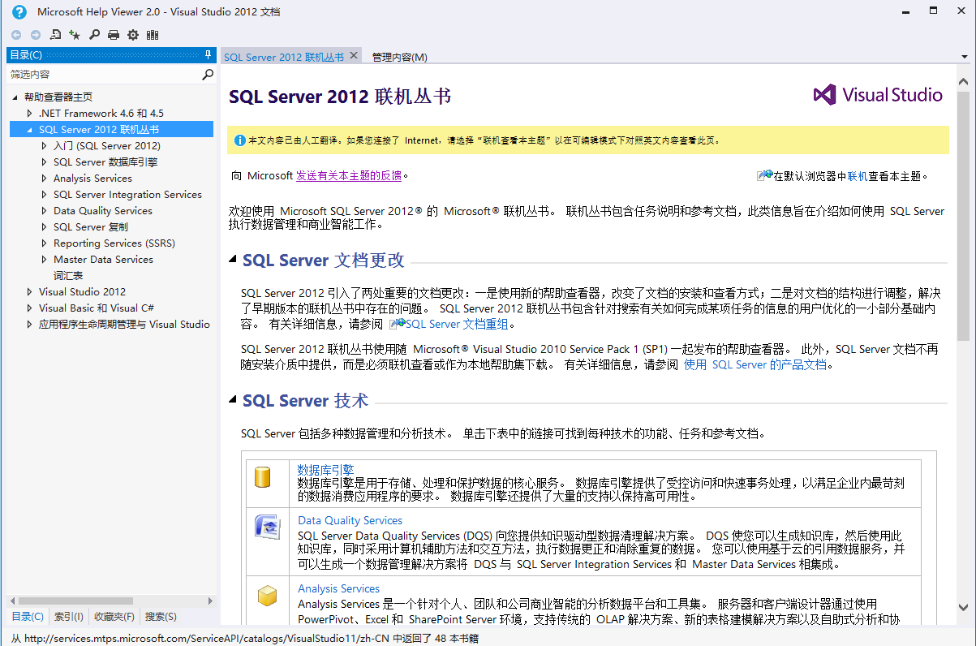This screenshot has width=976, height=646.
Task: Expand SQL Server 复制 node arrow
Action: (45, 227)
